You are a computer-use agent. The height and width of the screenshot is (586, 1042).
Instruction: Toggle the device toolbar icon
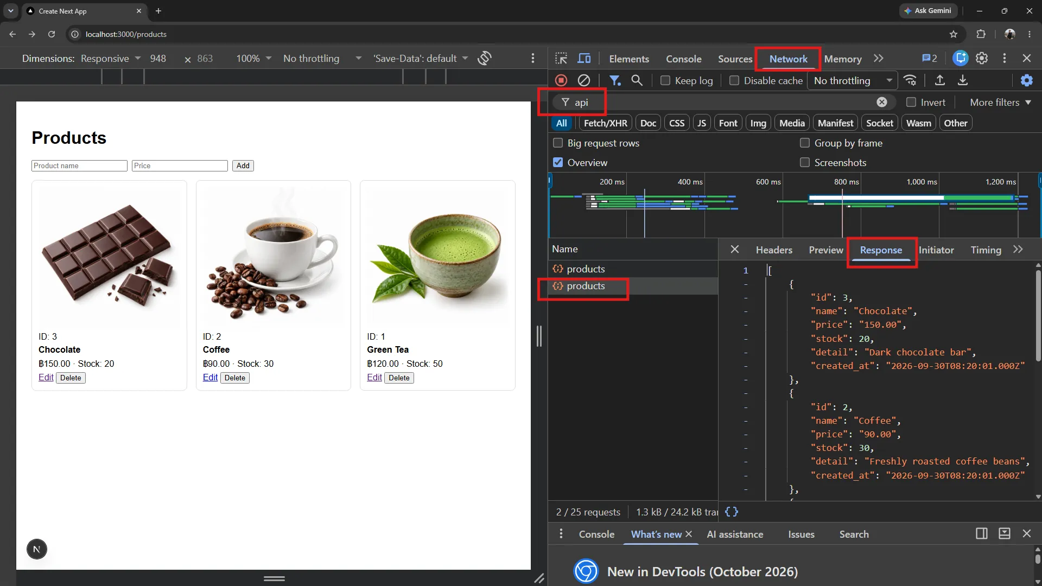click(x=584, y=59)
